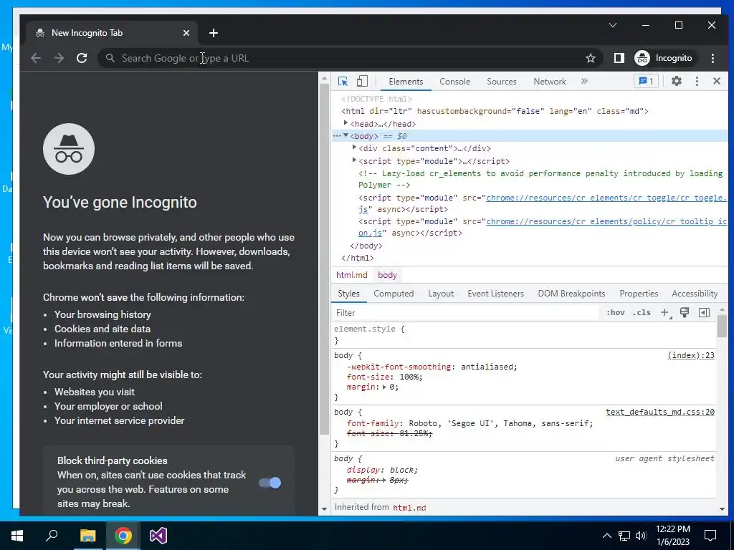Add a new style rule with the plus icon

pyautogui.click(x=665, y=312)
